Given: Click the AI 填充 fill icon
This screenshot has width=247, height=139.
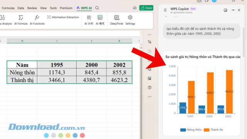Looking at the screenshot, I should pos(100,20).
